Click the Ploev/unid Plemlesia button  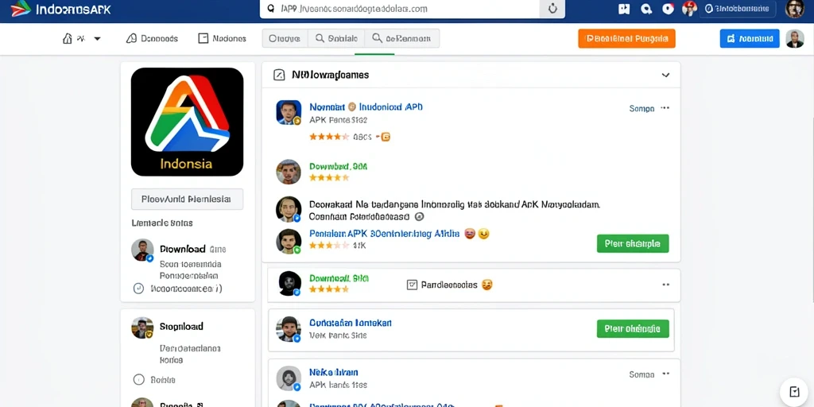(187, 199)
